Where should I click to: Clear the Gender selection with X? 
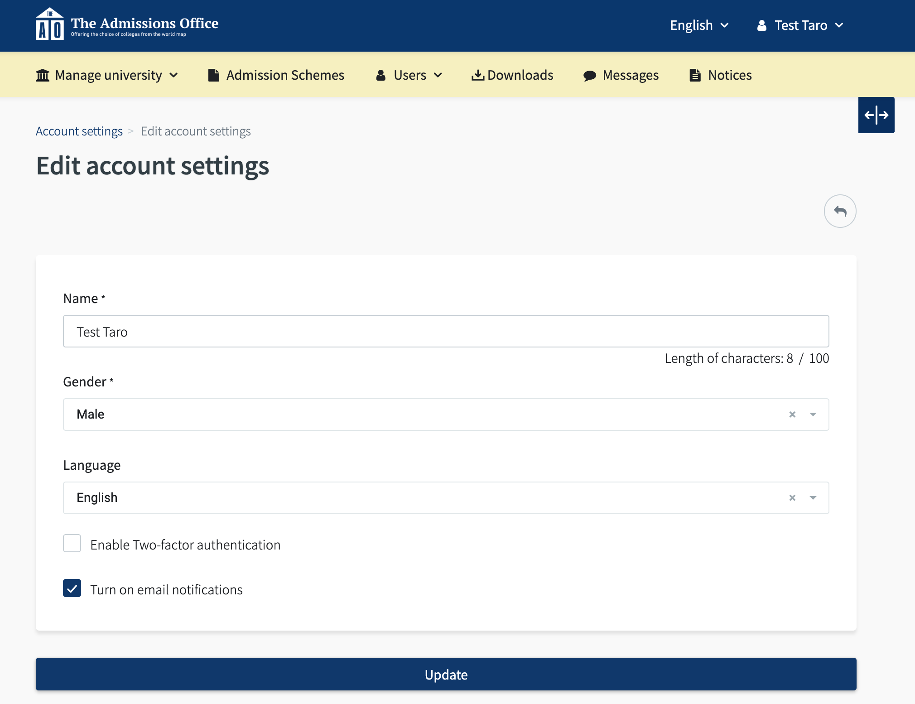point(792,415)
